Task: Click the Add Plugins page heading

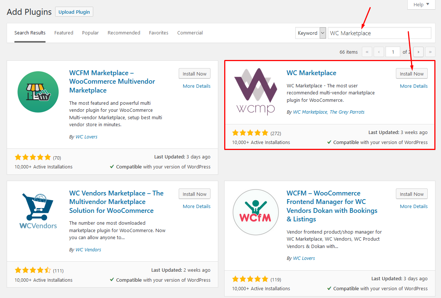Action: [x=29, y=12]
